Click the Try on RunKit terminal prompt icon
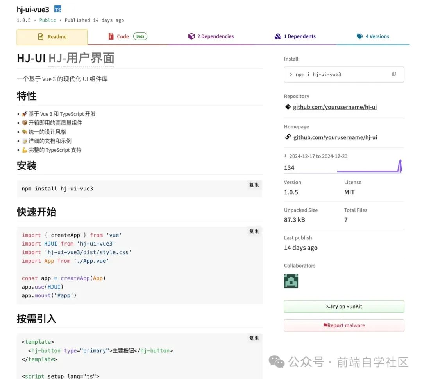The image size is (422, 379). (328, 306)
